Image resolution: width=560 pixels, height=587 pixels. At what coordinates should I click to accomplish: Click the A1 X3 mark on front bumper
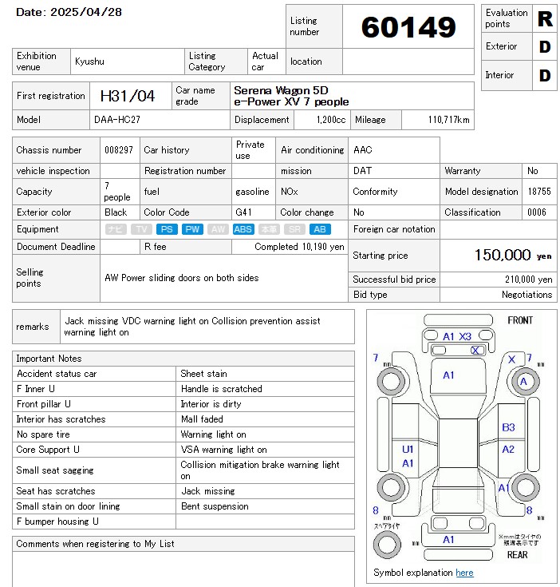(457, 336)
